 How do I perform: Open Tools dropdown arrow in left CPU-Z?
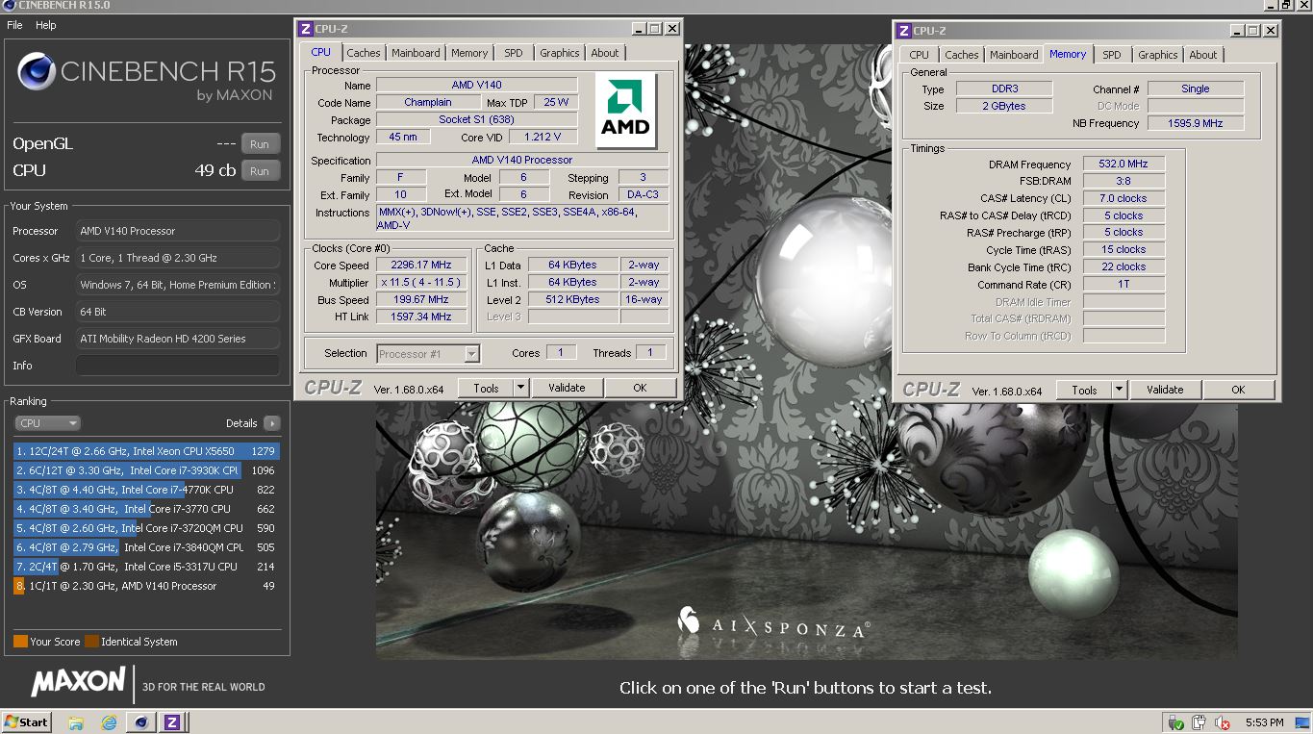pos(521,388)
